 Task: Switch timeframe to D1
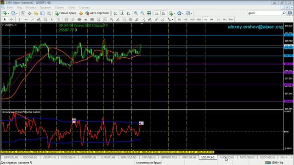point(218,19)
